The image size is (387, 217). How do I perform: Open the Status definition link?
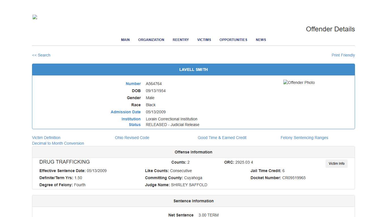point(135,125)
